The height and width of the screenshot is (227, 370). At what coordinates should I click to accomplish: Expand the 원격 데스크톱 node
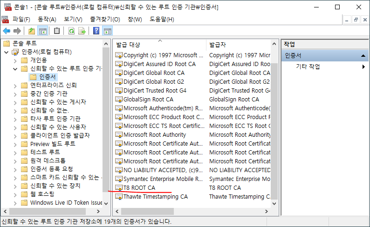click(x=15, y=161)
